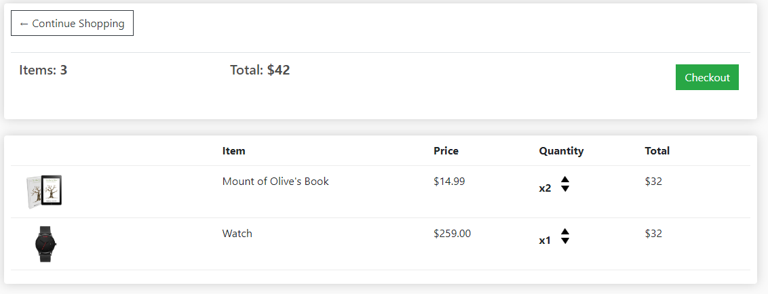
Task: Click the x1 quantity label
Action: click(545, 240)
